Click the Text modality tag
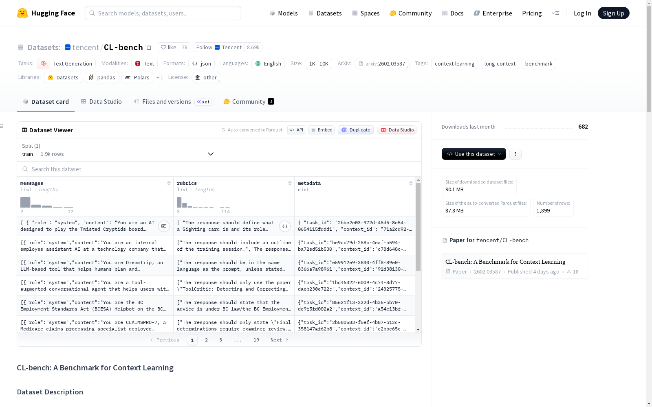Viewport: 652px width, 407px height. pyautogui.click(x=145, y=63)
